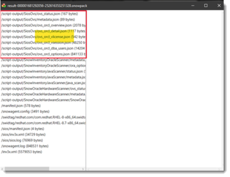Viewport: 230px width, 177px height.
Task: Select ovs_orcl_options.json entry
Action: pyautogui.click(x=44, y=54)
